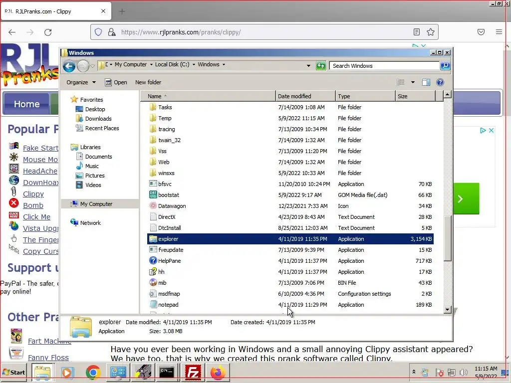This screenshot has width=511, height=383.
Task: Click the Home button on RJL Pranks
Action: point(26,104)
